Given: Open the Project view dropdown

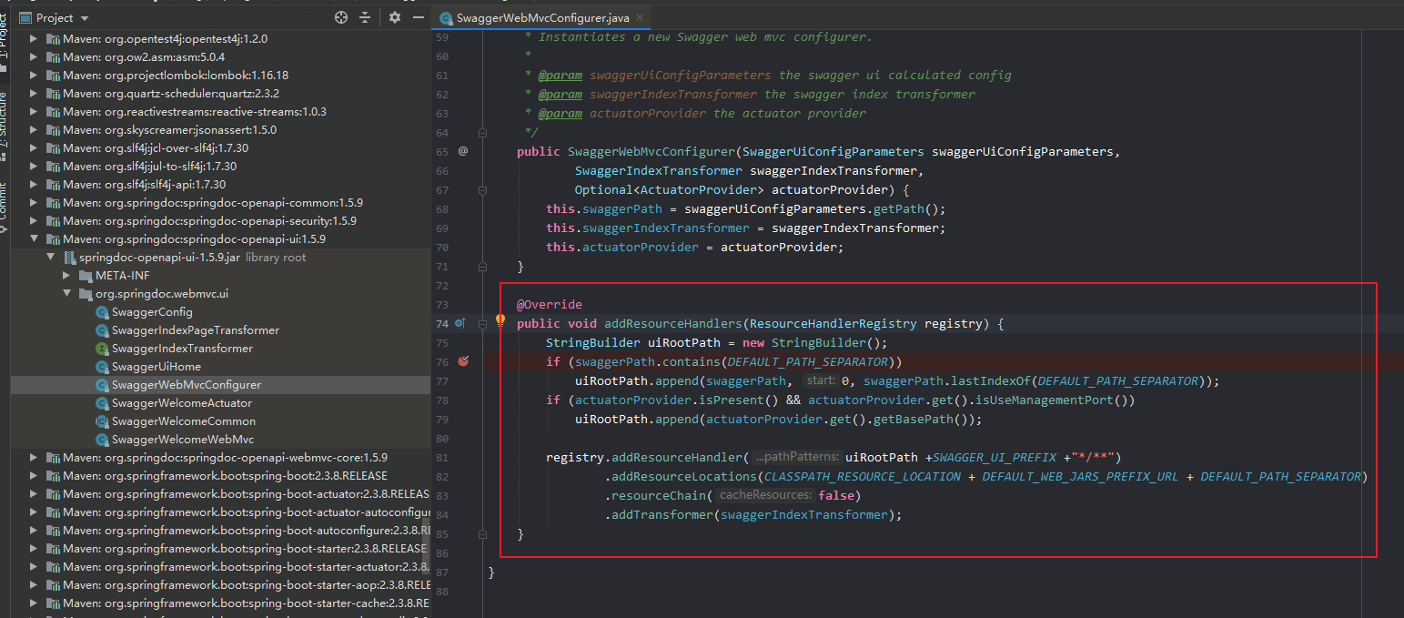Looking at the screenshot, I should click(x=85, y=18).
